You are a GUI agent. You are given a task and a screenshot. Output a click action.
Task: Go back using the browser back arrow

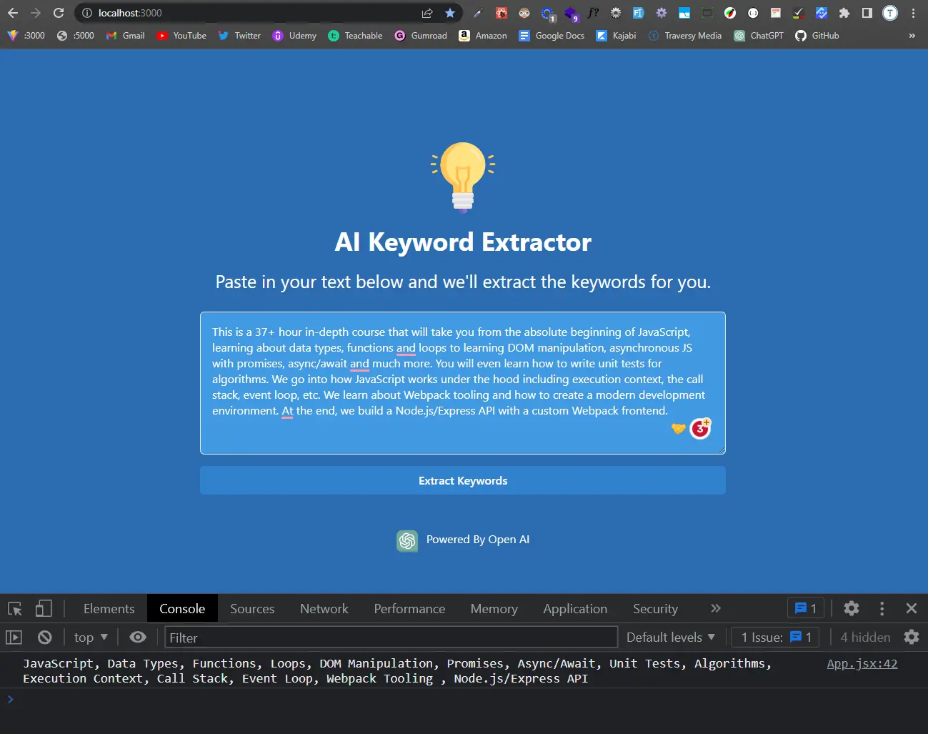(x=13, y=13)
